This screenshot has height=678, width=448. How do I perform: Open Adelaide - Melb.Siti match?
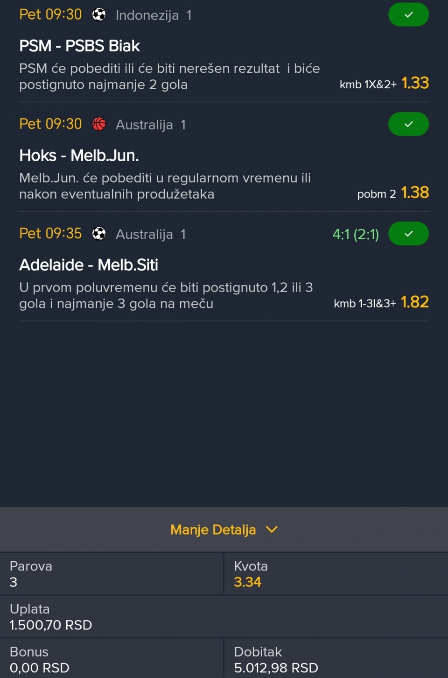tap(89, 265)
